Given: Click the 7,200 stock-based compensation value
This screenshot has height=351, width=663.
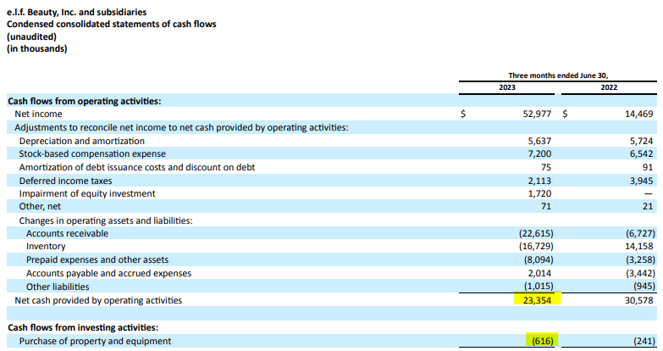Looking at the screenshot, I should tap(539, 153).
